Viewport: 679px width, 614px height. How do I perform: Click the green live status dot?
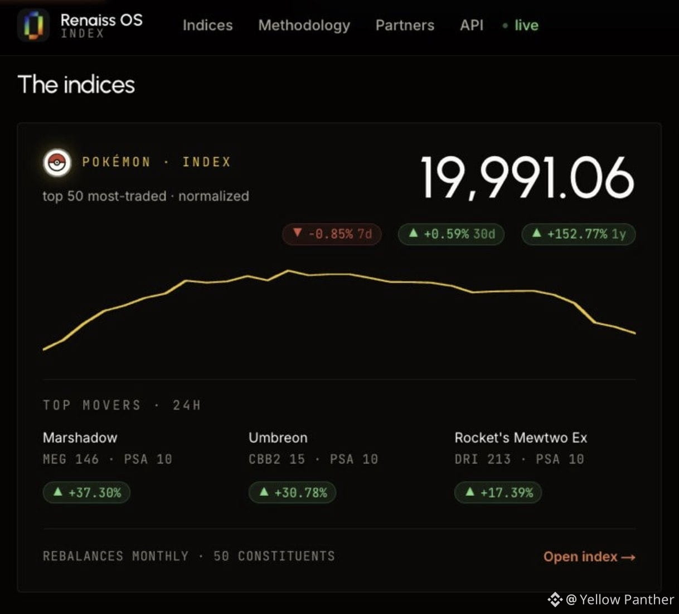click(505, 26)
